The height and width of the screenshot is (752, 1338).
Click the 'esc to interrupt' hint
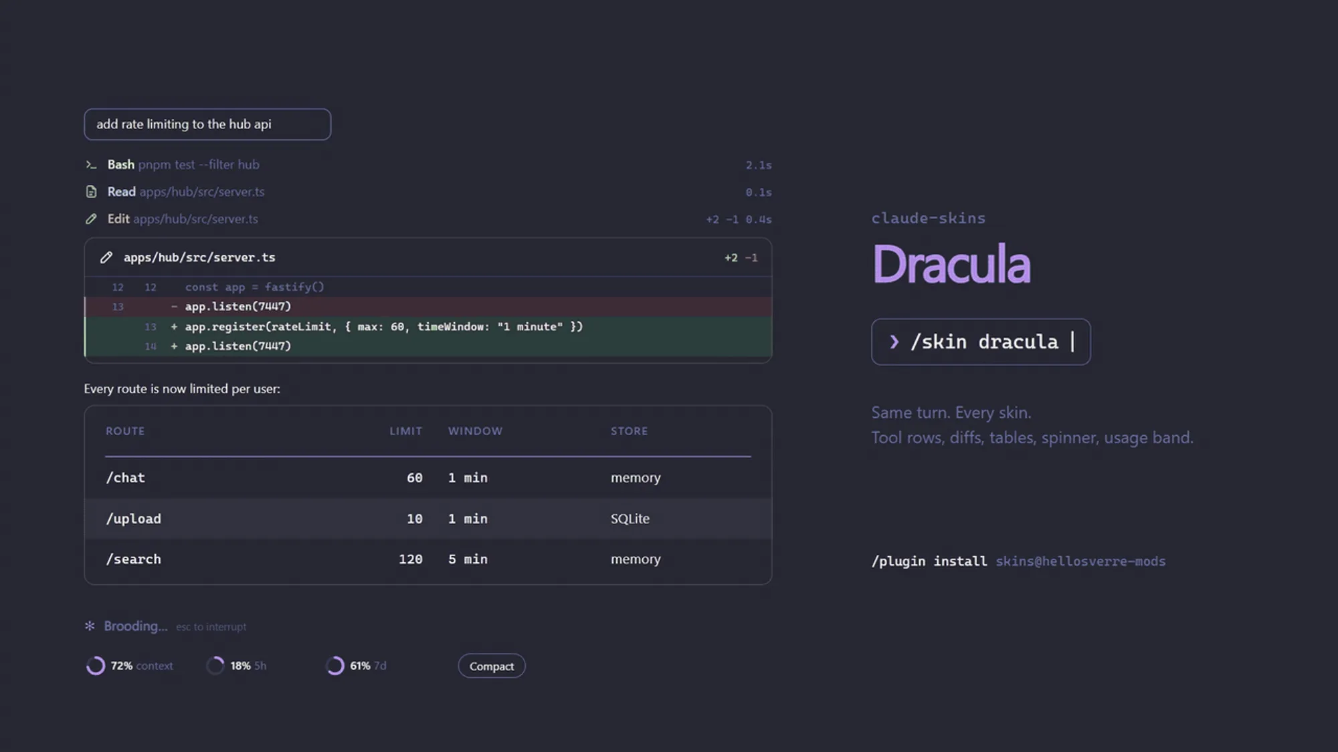click(x=211, y=627)
